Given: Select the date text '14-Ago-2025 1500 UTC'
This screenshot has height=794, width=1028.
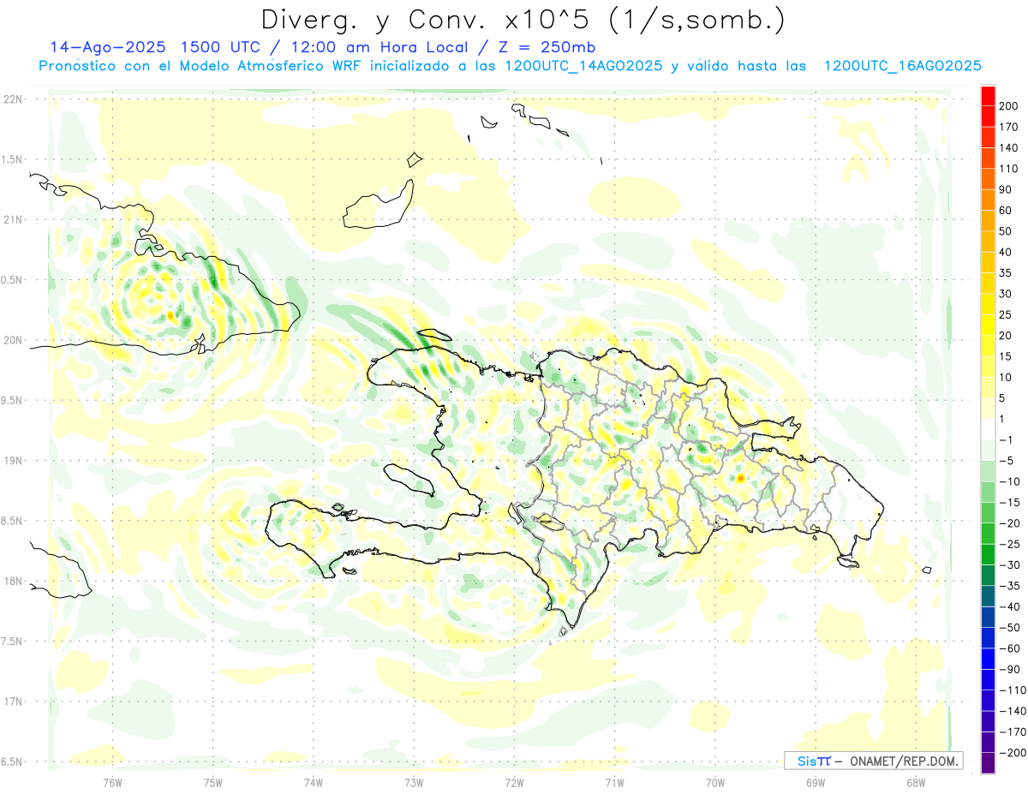Looking at the screenshot, I should [x=155, y=47].
